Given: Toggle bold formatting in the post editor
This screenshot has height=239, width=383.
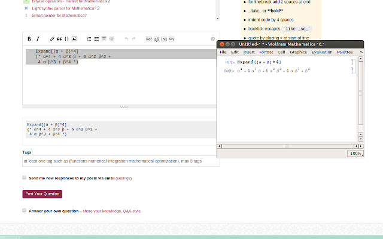Looking at the screenshot, I should coord(29,39).
